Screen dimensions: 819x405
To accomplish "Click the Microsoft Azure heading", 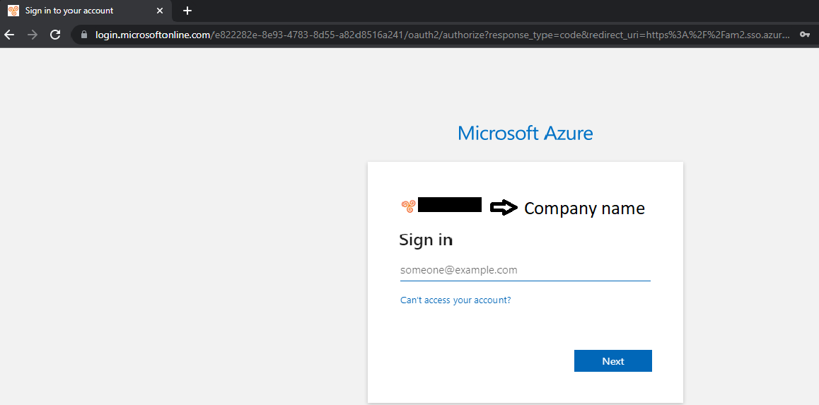I will (525, 133).
